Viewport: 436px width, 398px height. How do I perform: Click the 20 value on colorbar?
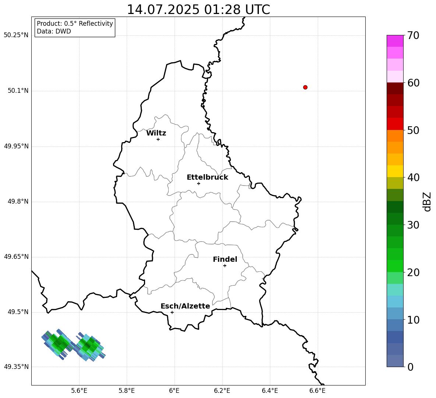(x=413, y=272)
